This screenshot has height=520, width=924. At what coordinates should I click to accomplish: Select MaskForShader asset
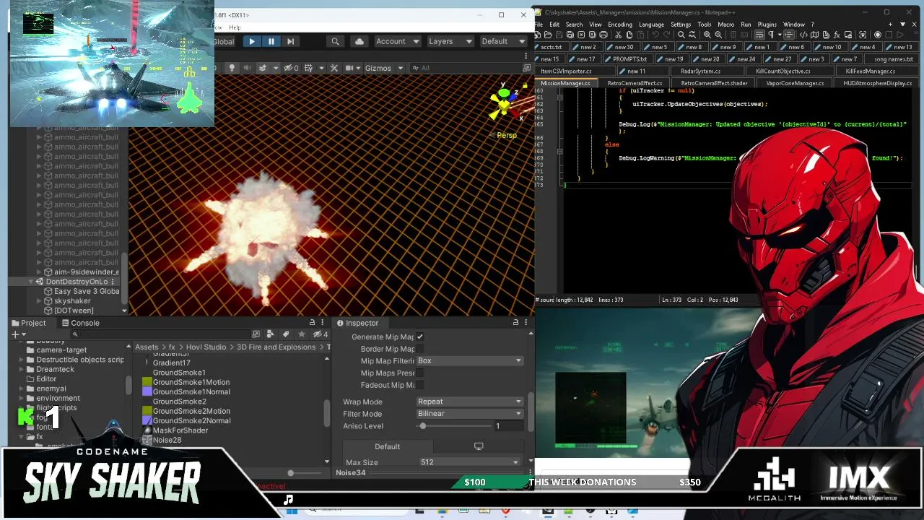(x=175, y=430)
